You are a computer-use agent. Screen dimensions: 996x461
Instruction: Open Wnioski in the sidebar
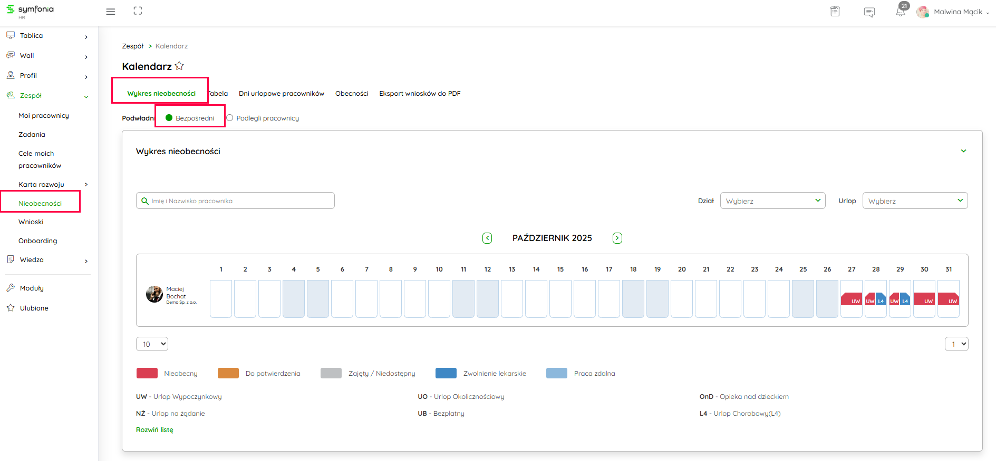(31, 222)
